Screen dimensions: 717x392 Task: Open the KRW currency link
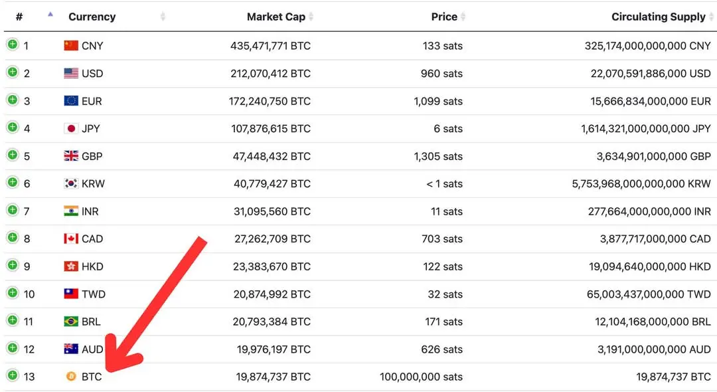(93, 183)
